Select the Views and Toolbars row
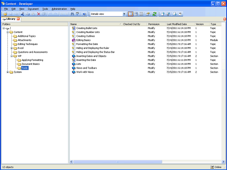Viewport: 227px width, 170px height. pos(145,68)
